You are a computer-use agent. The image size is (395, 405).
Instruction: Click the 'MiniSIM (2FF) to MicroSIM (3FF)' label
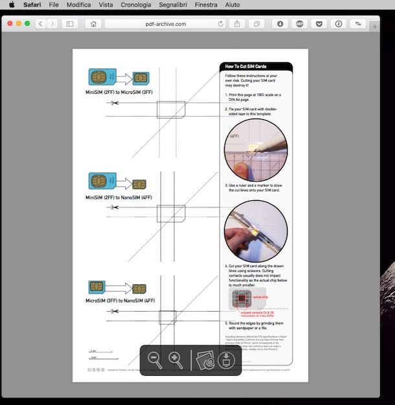coord(119,92)
